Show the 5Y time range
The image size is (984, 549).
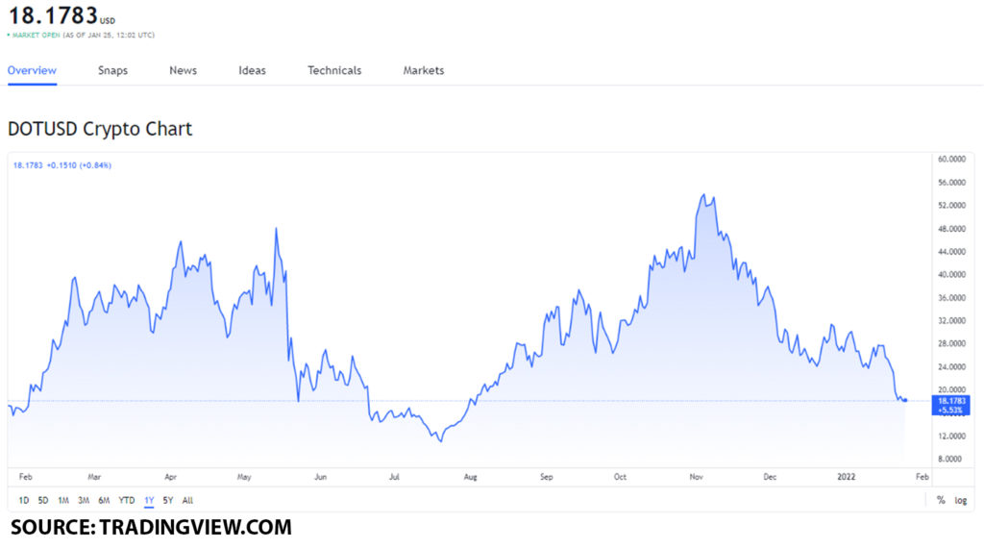168,501
